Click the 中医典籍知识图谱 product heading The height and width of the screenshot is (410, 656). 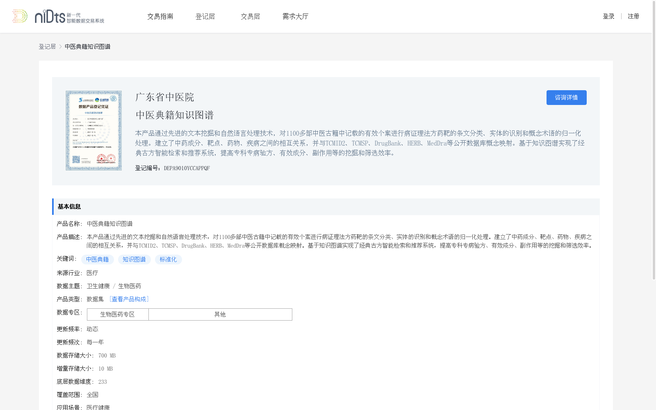click(x=175, y=115)
